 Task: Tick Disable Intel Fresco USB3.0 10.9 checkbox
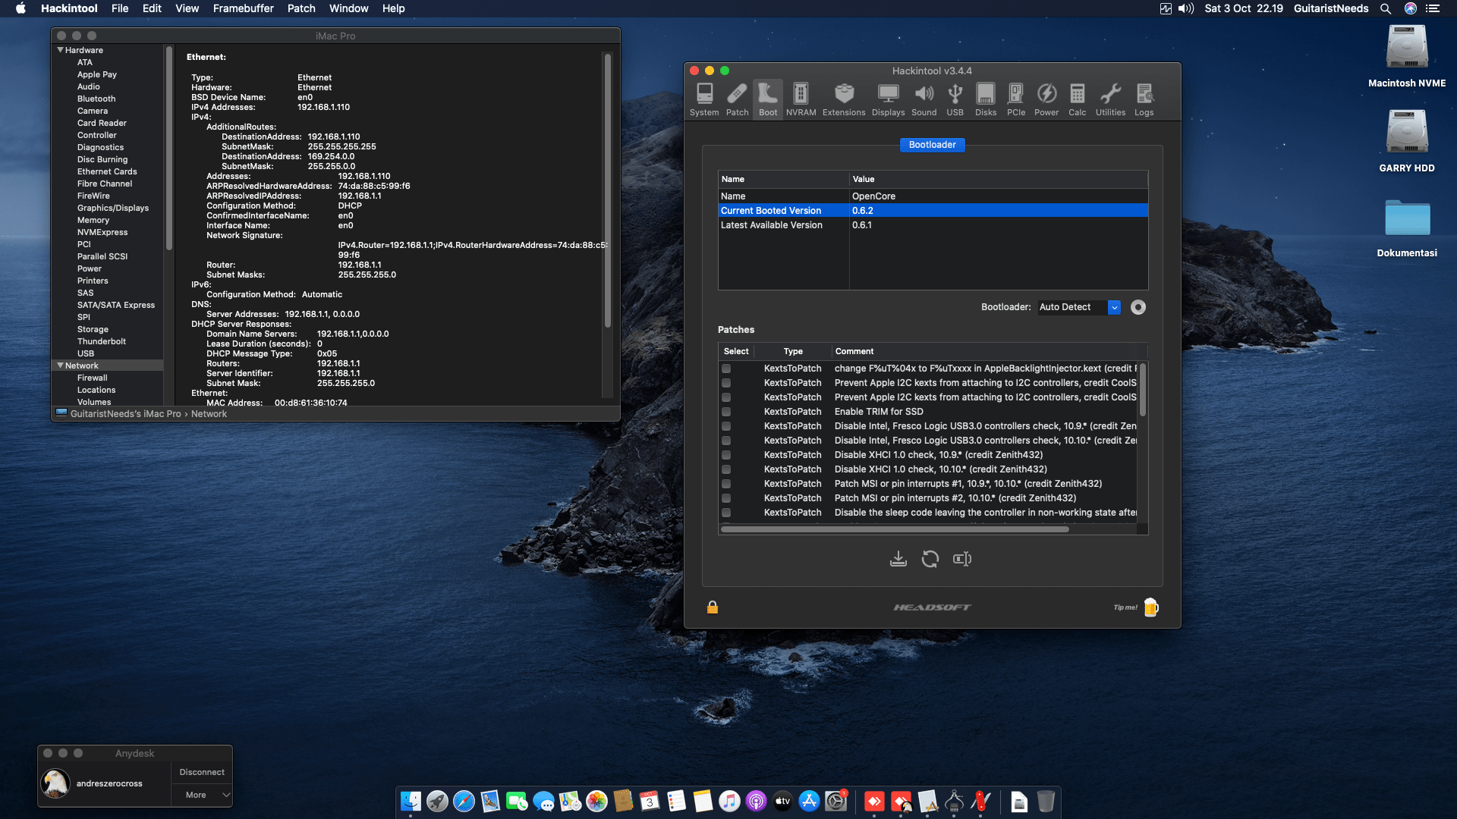[x=726, y=426]
